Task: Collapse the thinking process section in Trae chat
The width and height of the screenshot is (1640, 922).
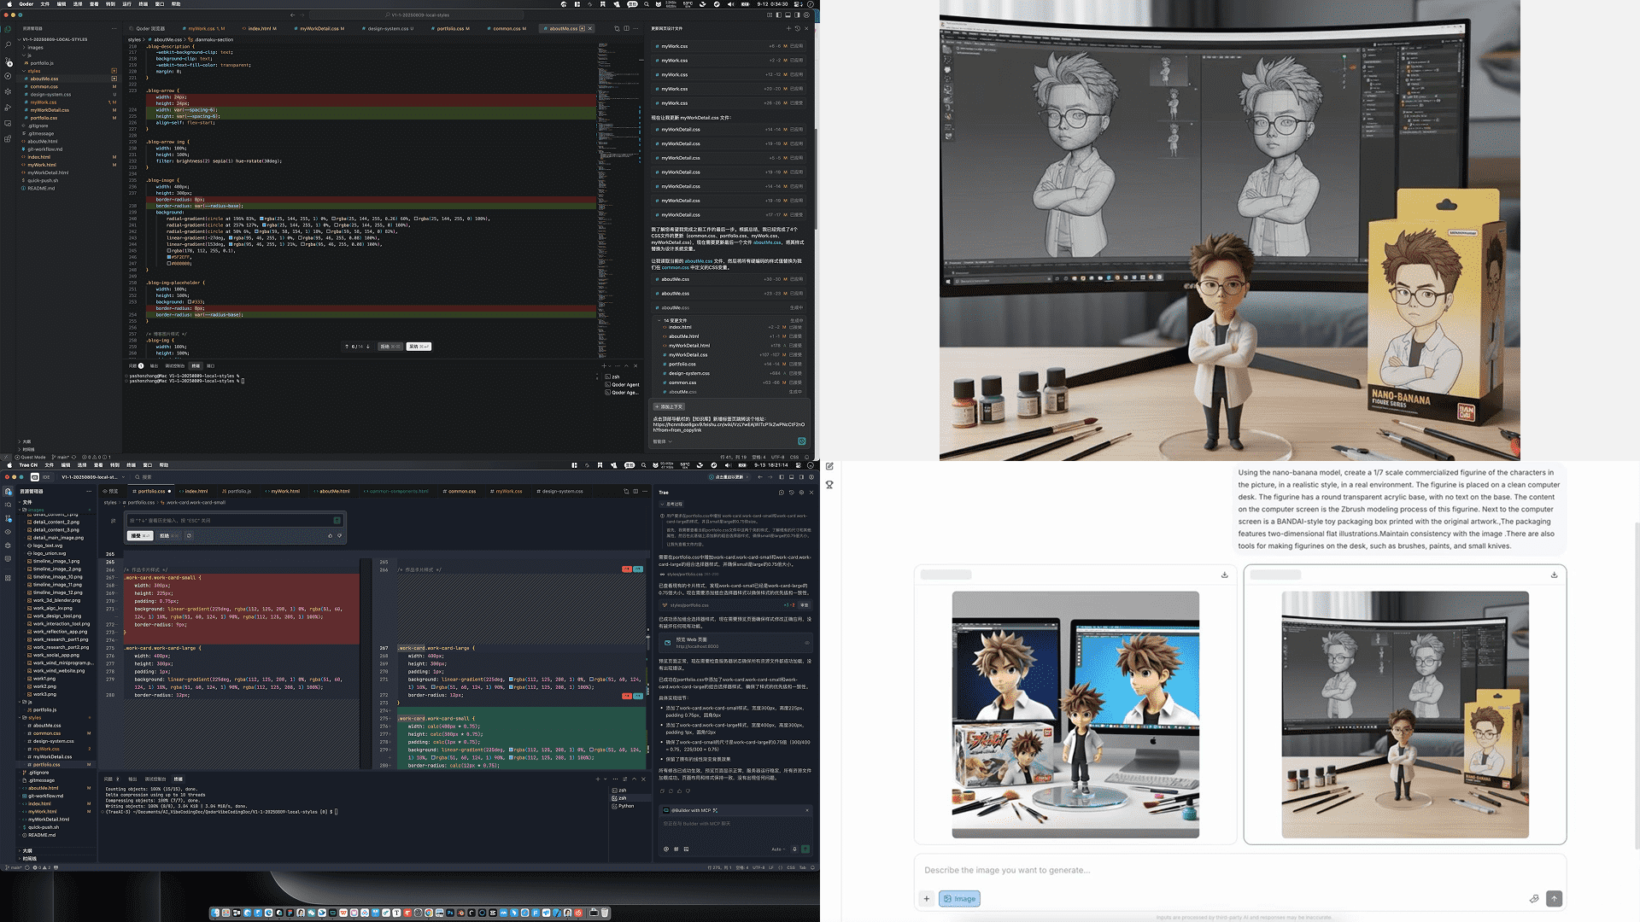Action: [x=662, y=504]
